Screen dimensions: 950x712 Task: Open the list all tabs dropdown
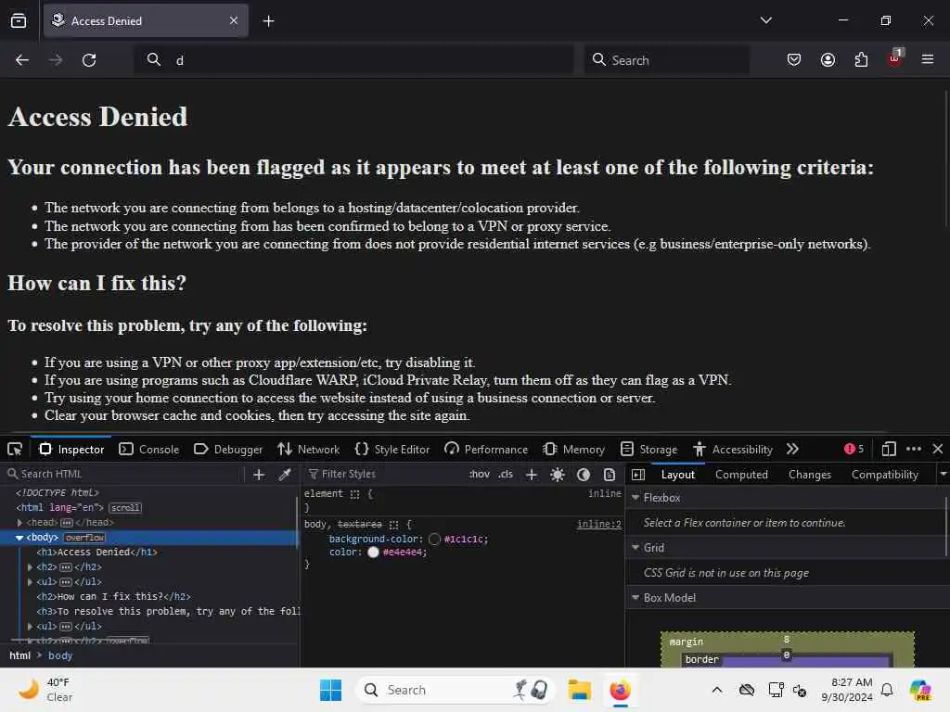pyautogui.click(x=765, y=20)
